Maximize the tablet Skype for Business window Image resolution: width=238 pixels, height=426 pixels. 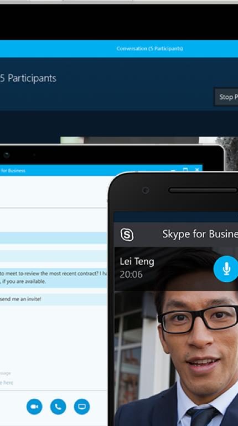tap(185, 170)
